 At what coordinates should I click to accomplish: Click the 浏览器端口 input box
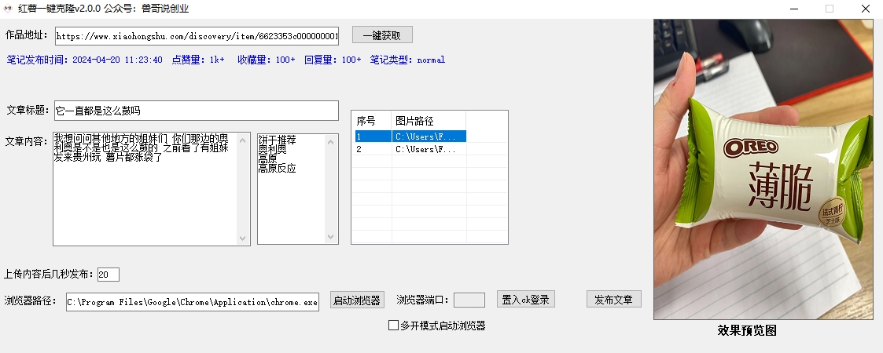pos(469,300)
